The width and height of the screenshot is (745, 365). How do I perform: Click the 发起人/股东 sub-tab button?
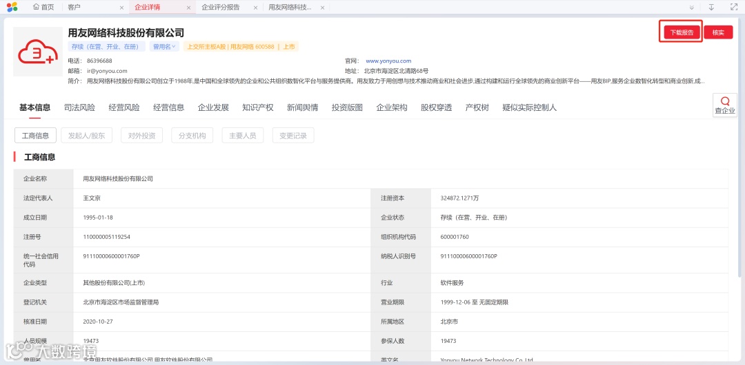click(x=86, y=136)
